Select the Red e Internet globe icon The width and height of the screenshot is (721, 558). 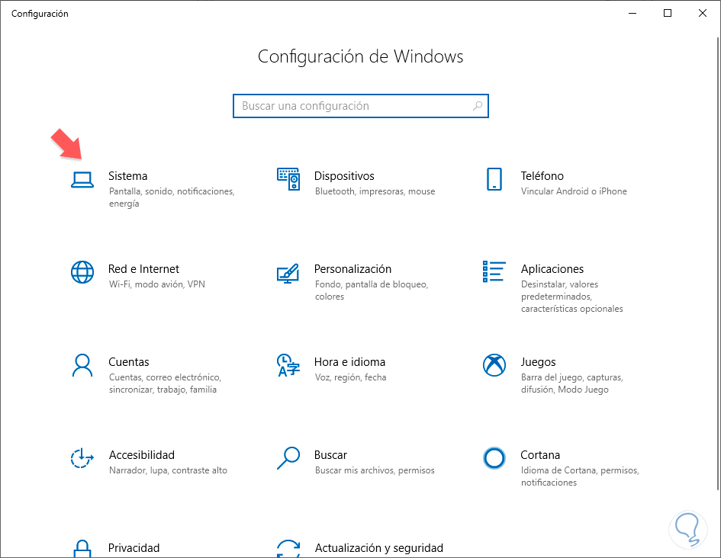tap(82, 272)
